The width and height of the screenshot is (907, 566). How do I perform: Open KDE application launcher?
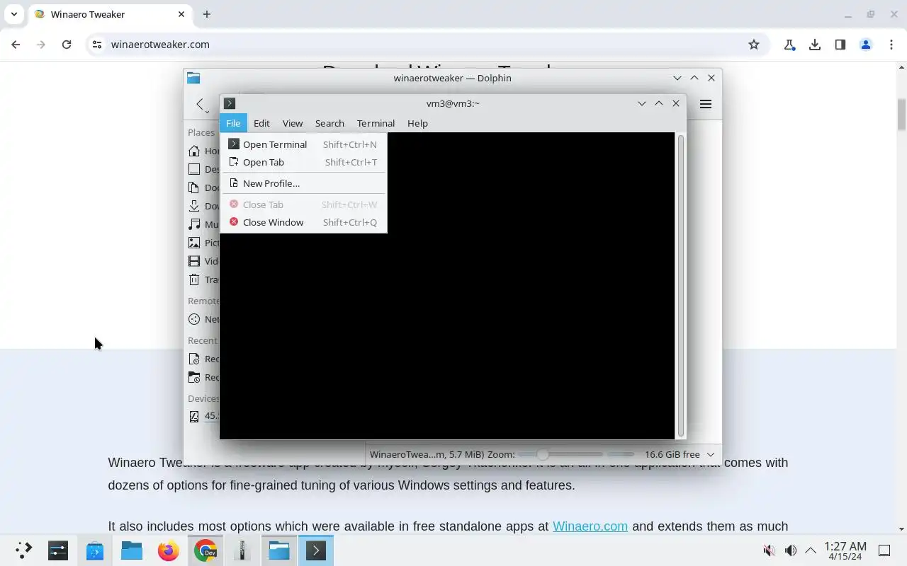[23, 550]
